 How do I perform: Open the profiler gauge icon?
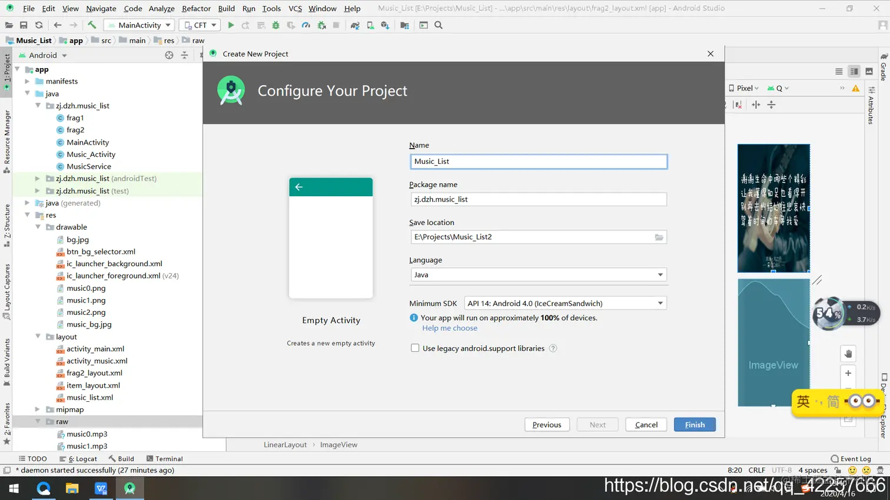pos(306,25)
